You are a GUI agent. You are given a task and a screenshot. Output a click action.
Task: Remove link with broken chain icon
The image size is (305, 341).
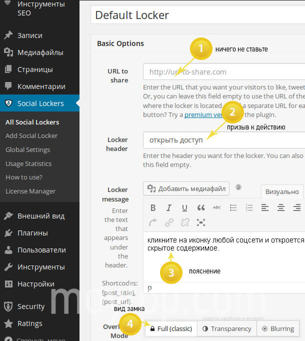coord(185,222)
